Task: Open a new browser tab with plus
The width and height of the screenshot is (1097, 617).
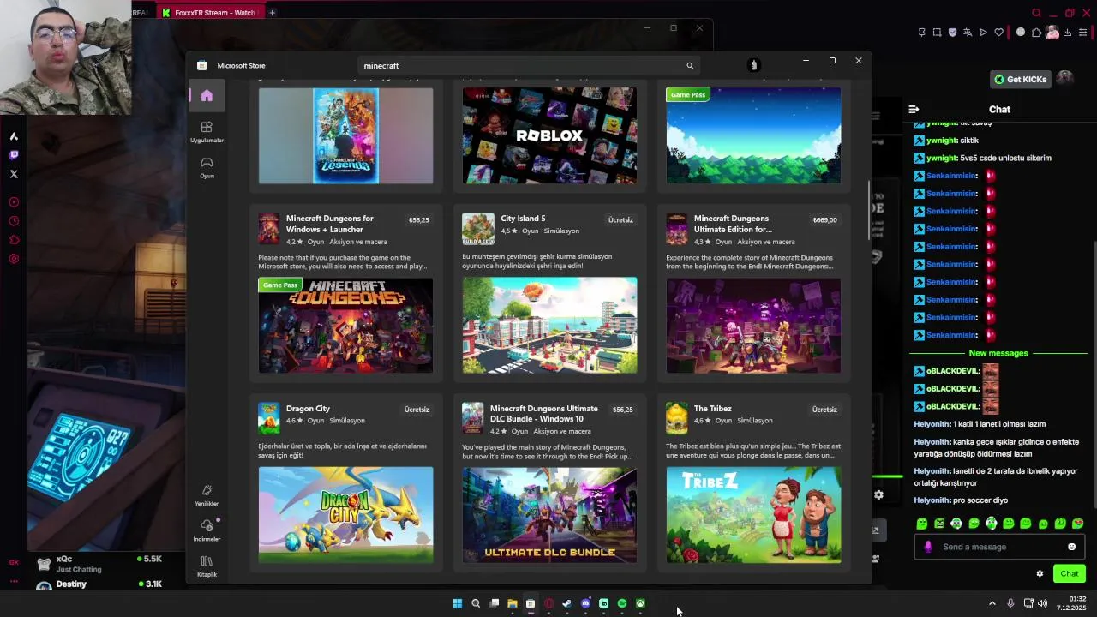Action: (x=273, y=13)
